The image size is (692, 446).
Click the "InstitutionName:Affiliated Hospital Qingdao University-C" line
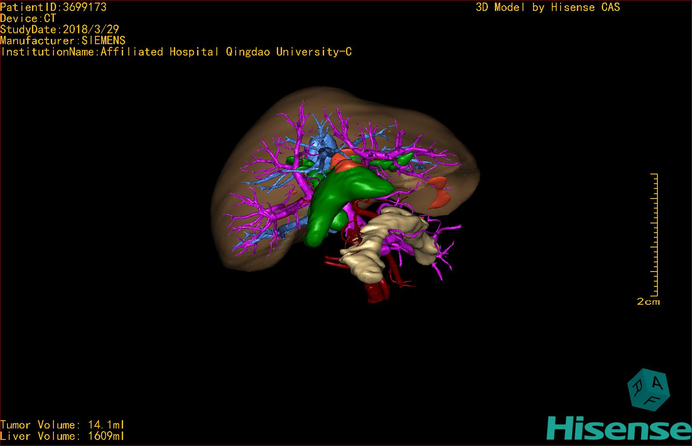(x=176, y=52)
